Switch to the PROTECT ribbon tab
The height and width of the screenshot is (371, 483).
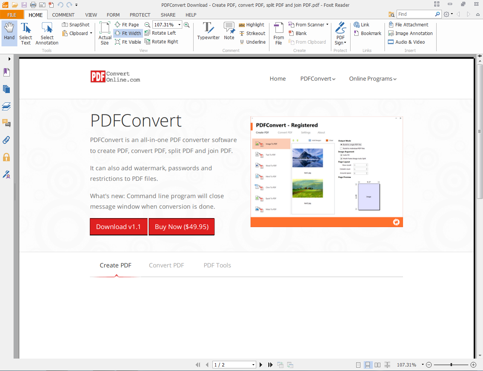[140, 15]
